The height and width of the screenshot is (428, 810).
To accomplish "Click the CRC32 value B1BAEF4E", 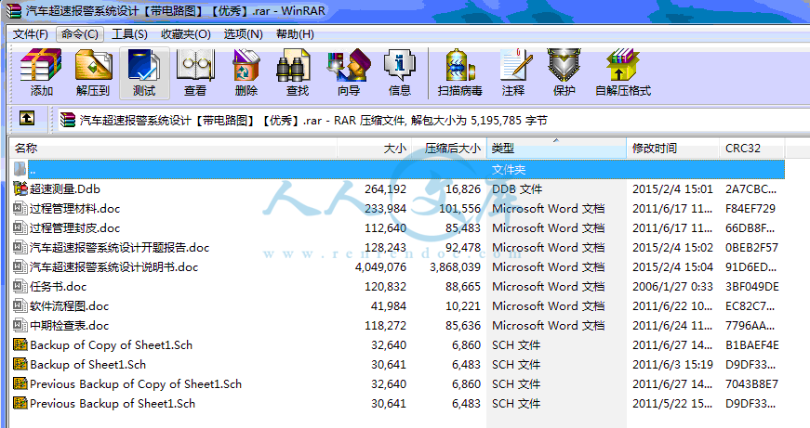I will [752, 345].
